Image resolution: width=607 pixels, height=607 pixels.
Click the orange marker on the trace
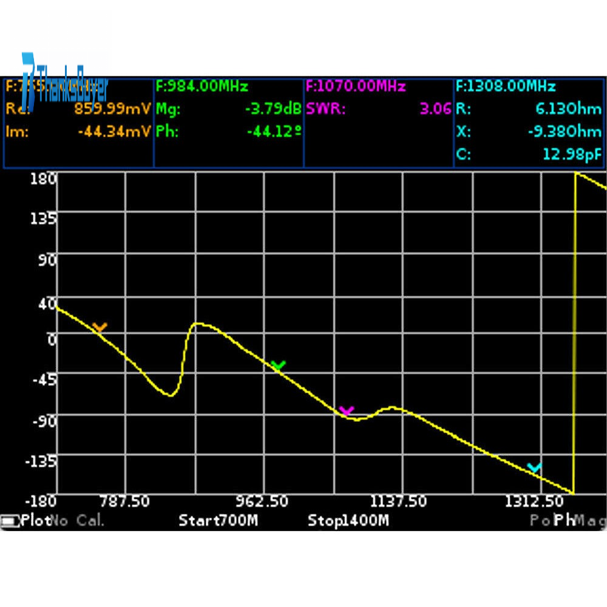click(100, 328)
